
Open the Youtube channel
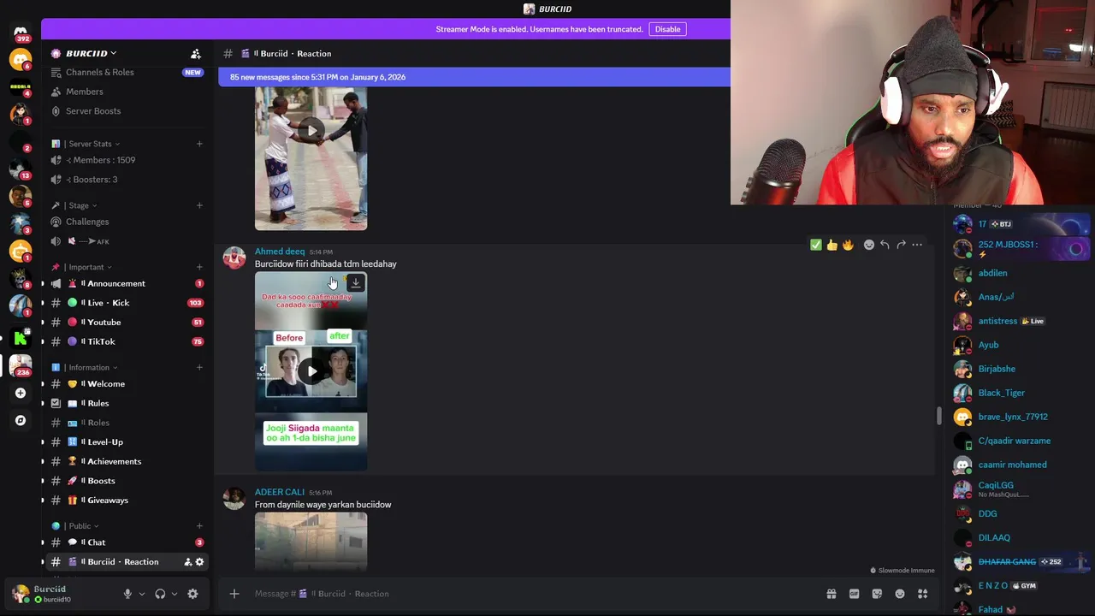click(127, 323)
